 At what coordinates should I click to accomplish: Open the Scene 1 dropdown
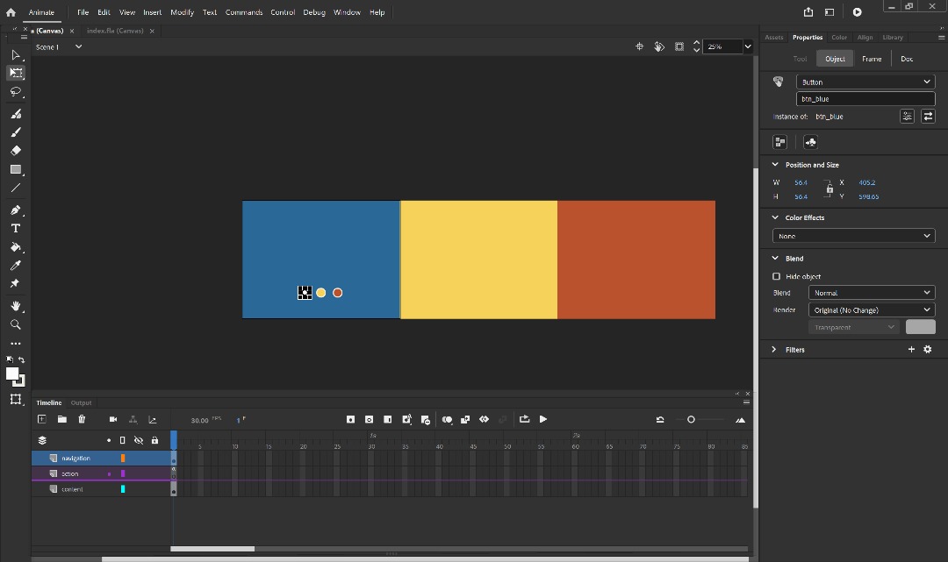[x=78, y=46]
